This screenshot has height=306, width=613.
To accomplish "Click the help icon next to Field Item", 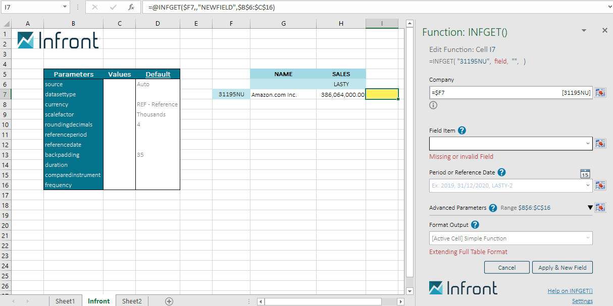I will [x=462, y=131].
